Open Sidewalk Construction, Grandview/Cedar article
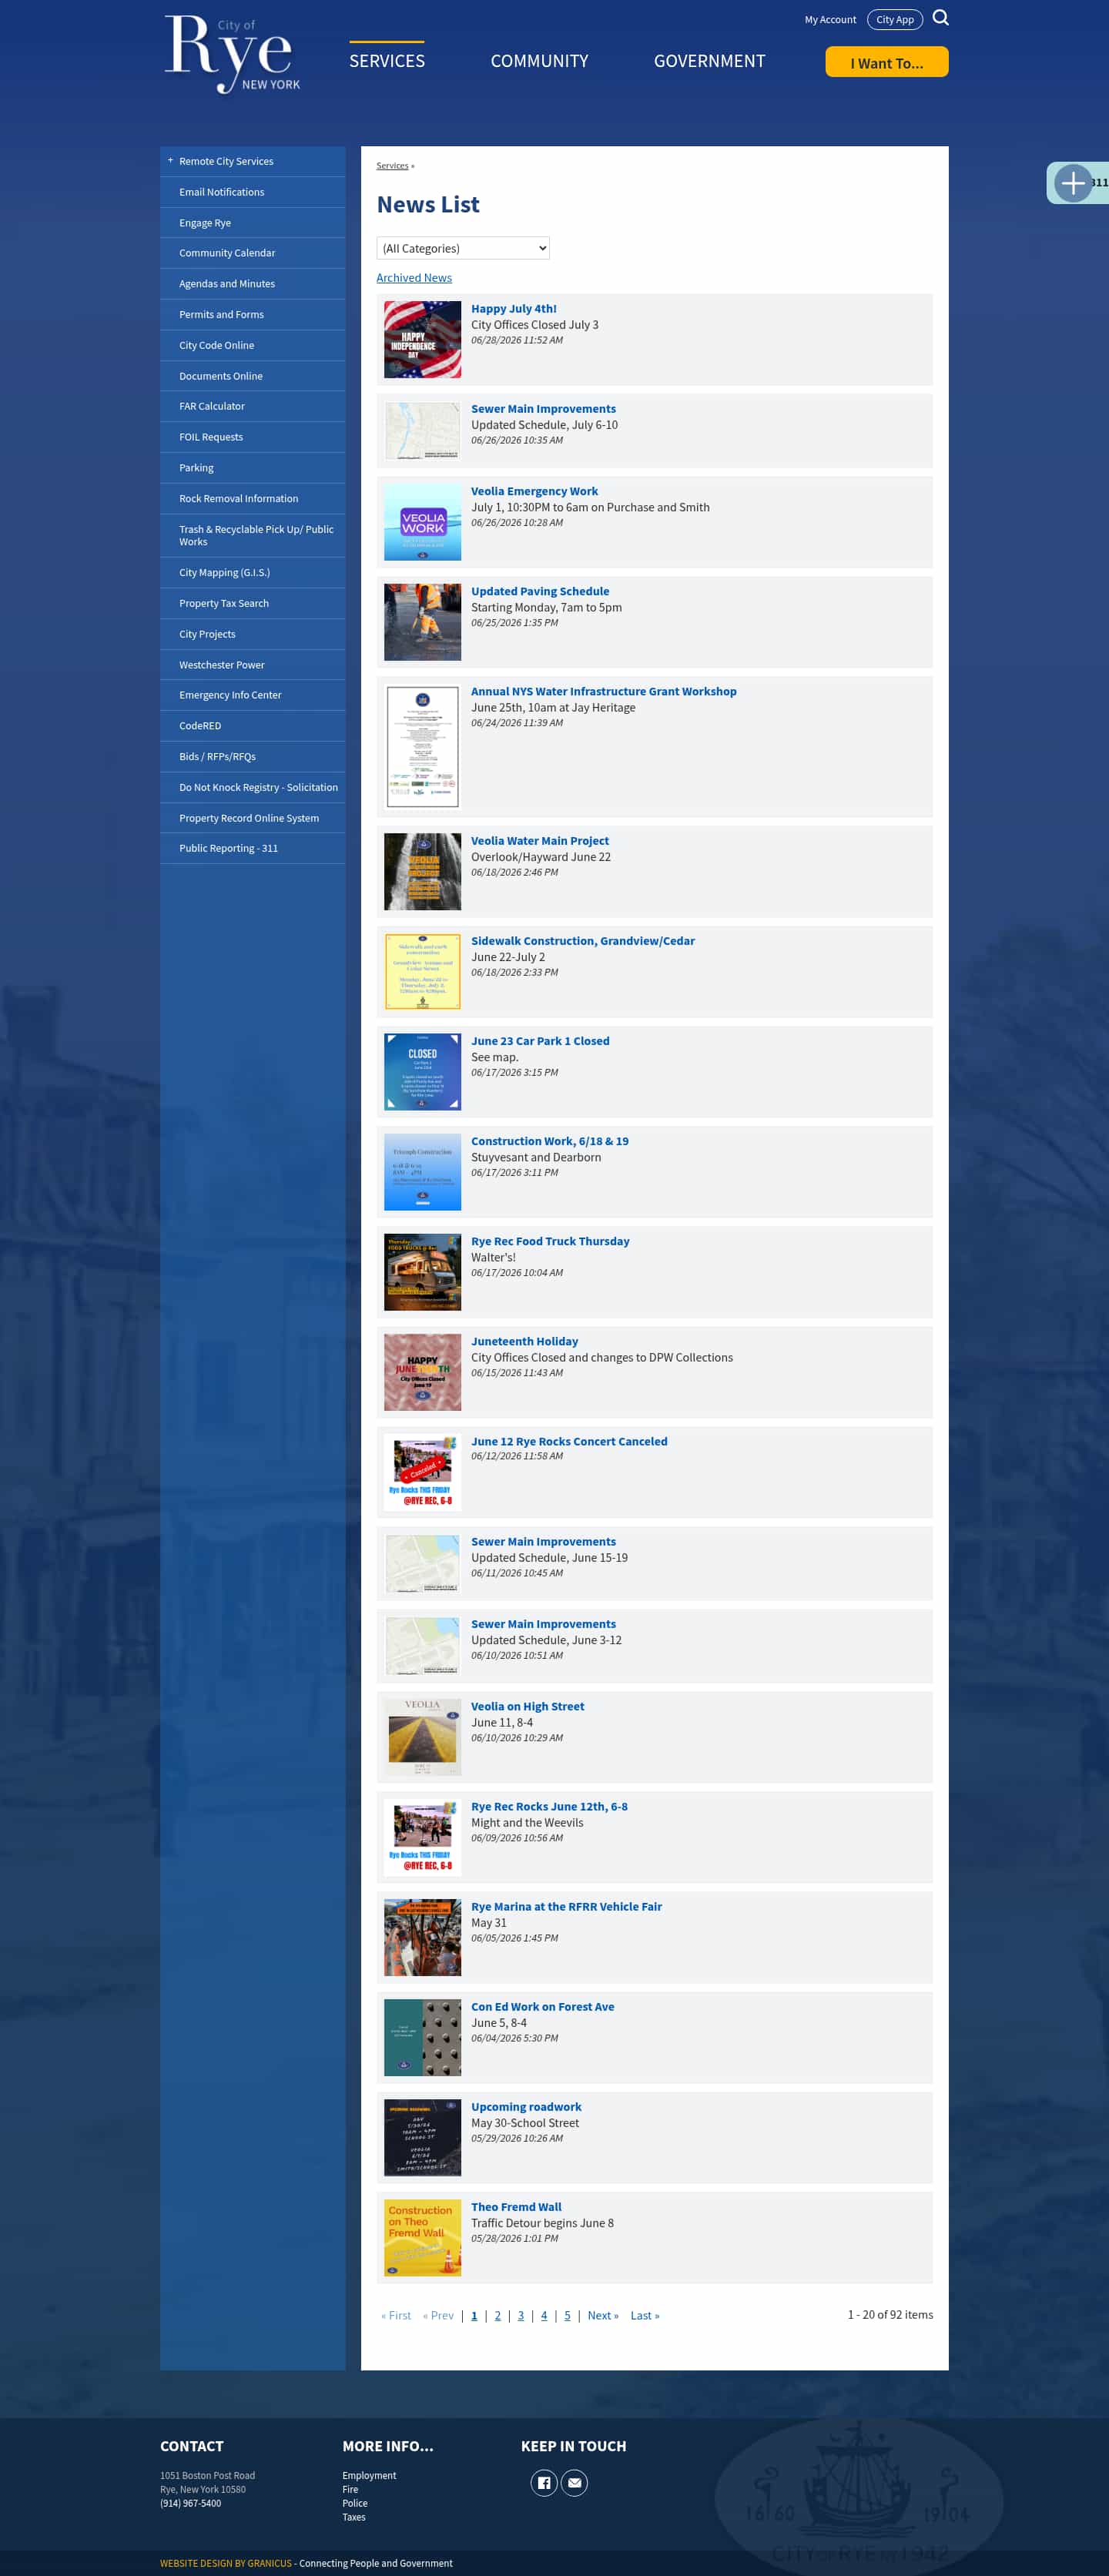The height and width of the screenshot is (2576, 1109). [583, 941]
